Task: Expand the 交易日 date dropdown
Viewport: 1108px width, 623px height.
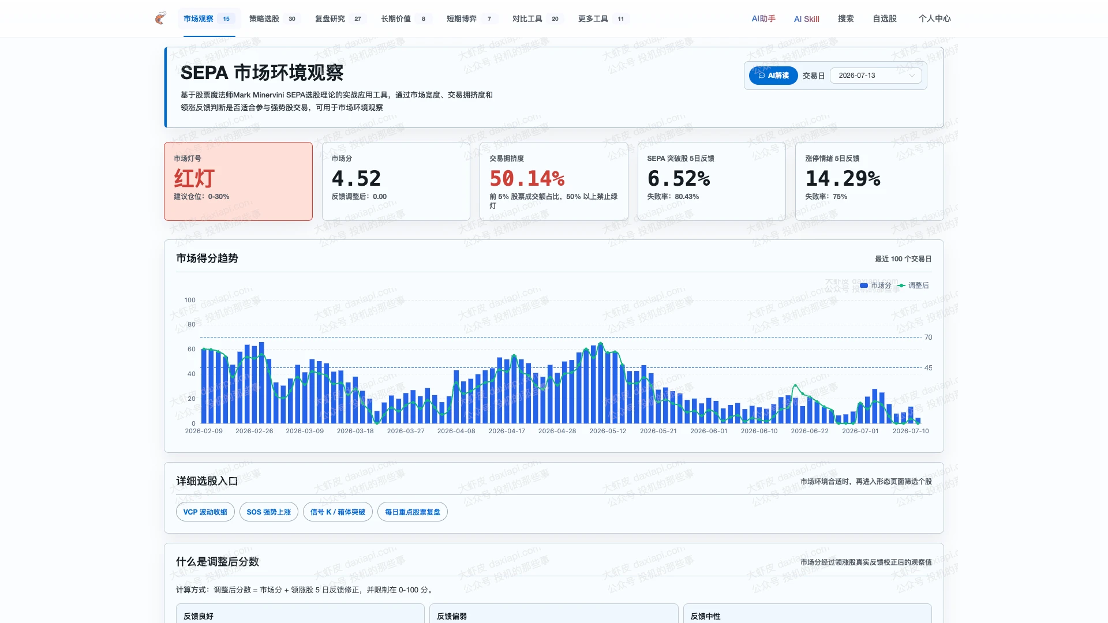Action: [912, 76]
